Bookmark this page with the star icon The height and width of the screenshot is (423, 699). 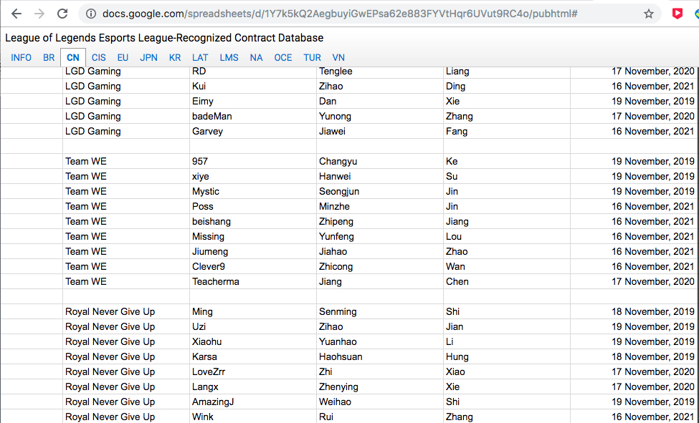pos(649,14)
